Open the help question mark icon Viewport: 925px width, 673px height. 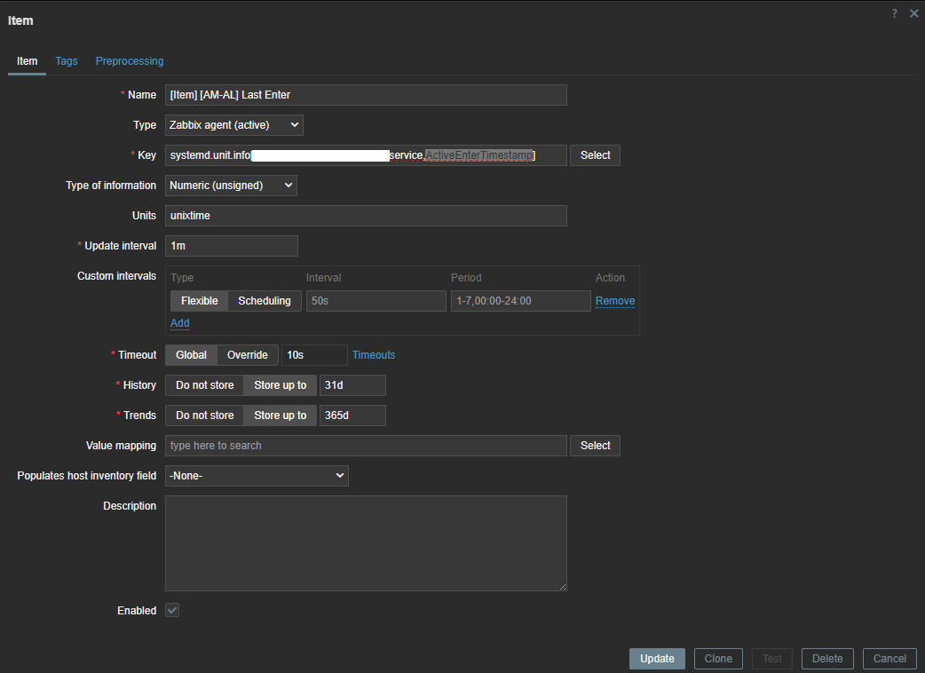click(x=895, y=13)
